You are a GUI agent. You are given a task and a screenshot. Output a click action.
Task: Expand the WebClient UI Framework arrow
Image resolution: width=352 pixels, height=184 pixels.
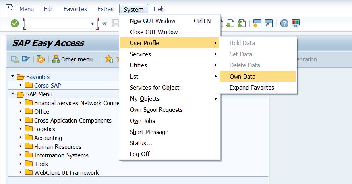[20, 172]
